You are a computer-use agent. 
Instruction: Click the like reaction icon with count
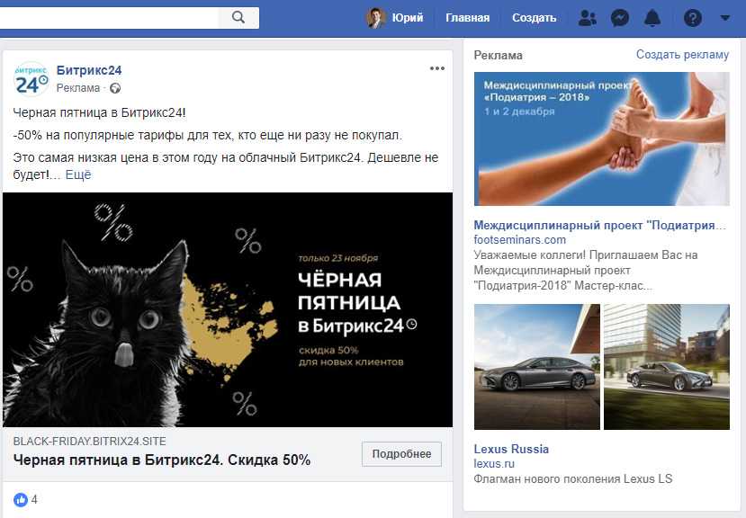[21, 499]
